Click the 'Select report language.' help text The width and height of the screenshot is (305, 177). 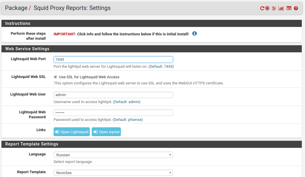click(x=73, y=162)
